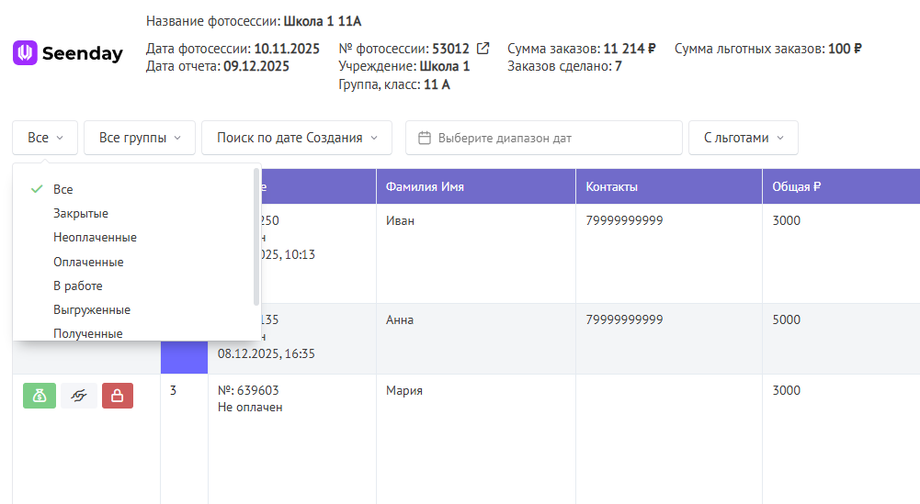Select Закрытые from the status list
This screenshot has height=504, width=920.
(81, 213)
